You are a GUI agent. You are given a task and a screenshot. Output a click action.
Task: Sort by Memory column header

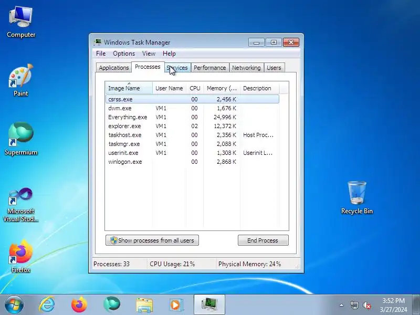click(222, 88)
